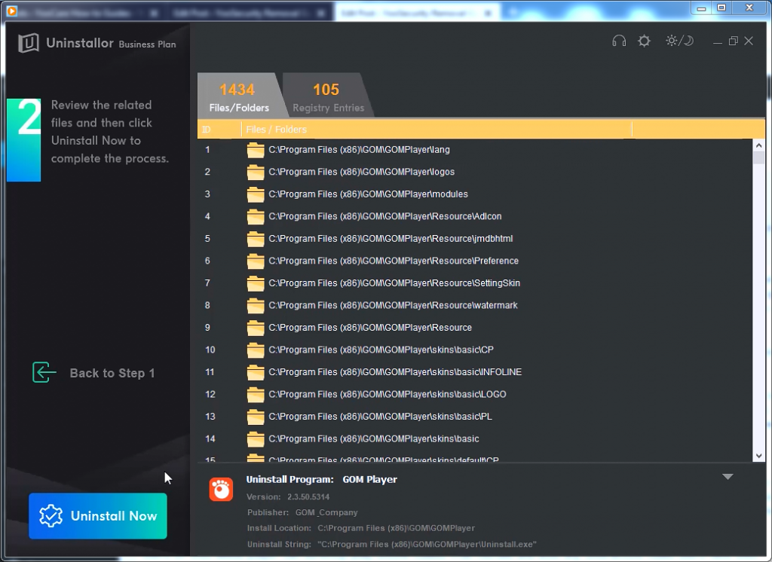Click folder icon for row 14 skins\basic
This screenshot has height=562, width=772.
(x=256, y=439)
